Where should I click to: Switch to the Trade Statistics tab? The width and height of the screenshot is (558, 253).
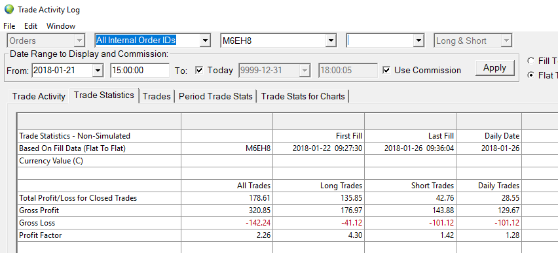tap(104, 95)
